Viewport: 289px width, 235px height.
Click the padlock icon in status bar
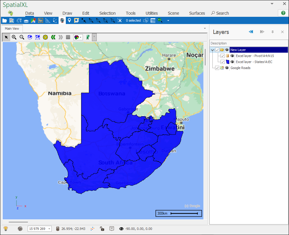click(102, 229)
